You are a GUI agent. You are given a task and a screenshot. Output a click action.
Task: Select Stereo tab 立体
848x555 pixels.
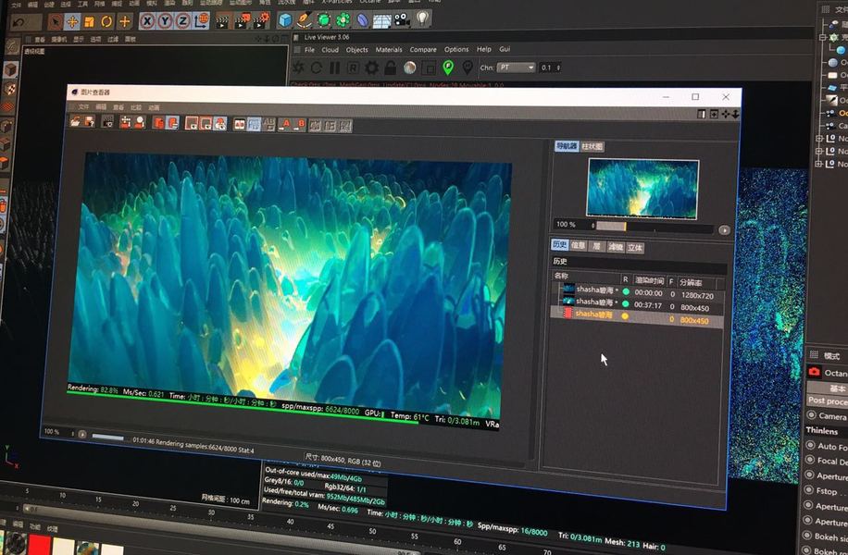635,248
